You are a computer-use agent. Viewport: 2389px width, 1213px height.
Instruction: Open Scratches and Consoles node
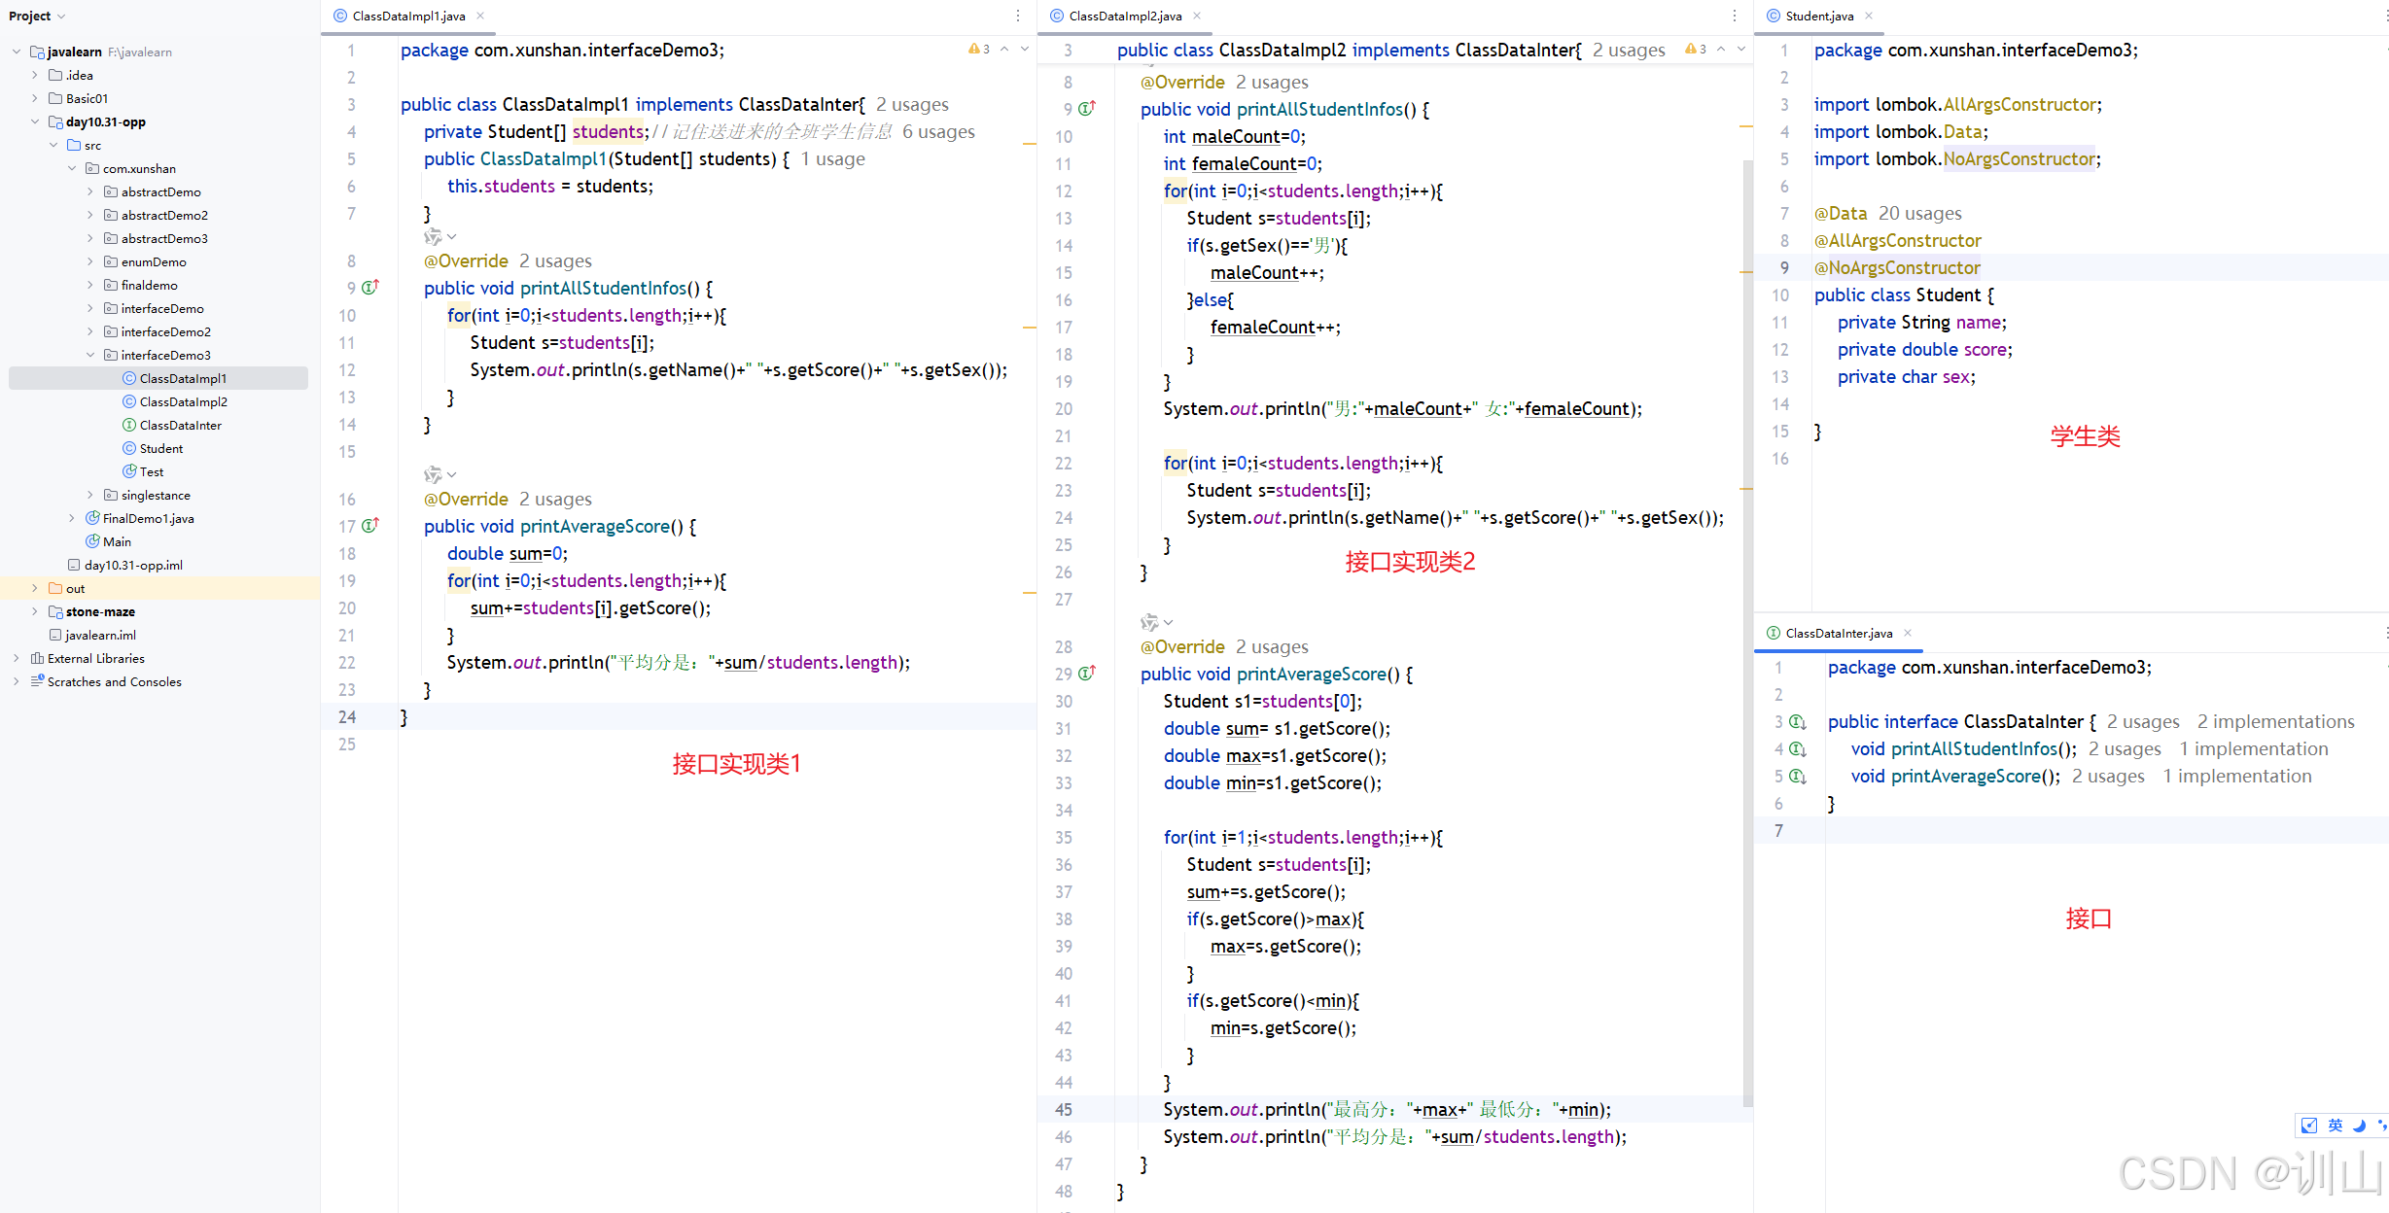pyautogui.click(x=114, y=681)
